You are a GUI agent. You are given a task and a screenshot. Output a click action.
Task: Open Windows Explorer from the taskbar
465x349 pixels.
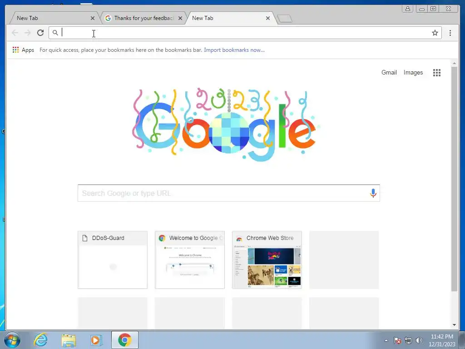tap(69, 340)
